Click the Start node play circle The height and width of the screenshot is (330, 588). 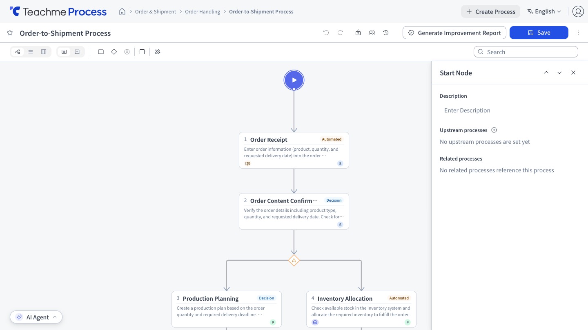point(294,80)
